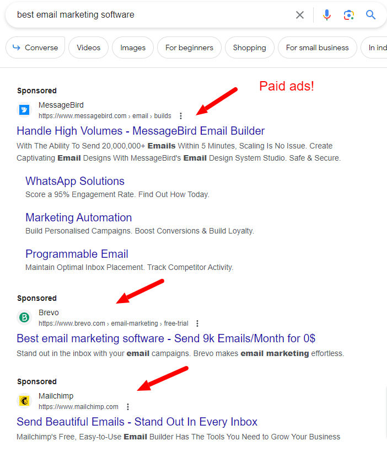Clear the search query with the X icon
This screenshot has width=387, height=451.
[x=300, y=15]
